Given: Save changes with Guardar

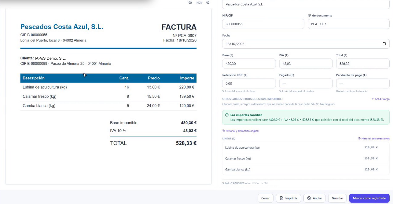Looking at the screenshot, I should [337, 198].
